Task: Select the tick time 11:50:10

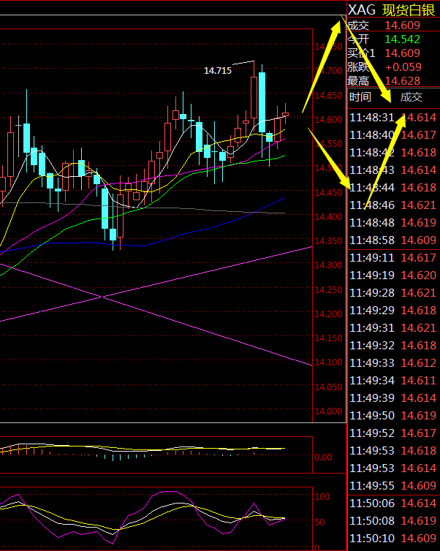Action: coord(372,539)
